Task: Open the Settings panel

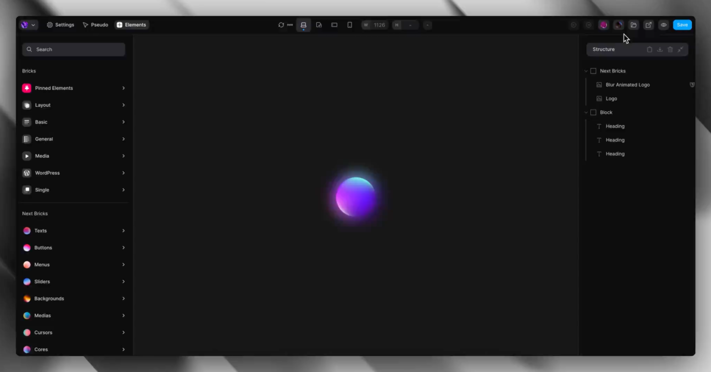Action: pos(60,25)
